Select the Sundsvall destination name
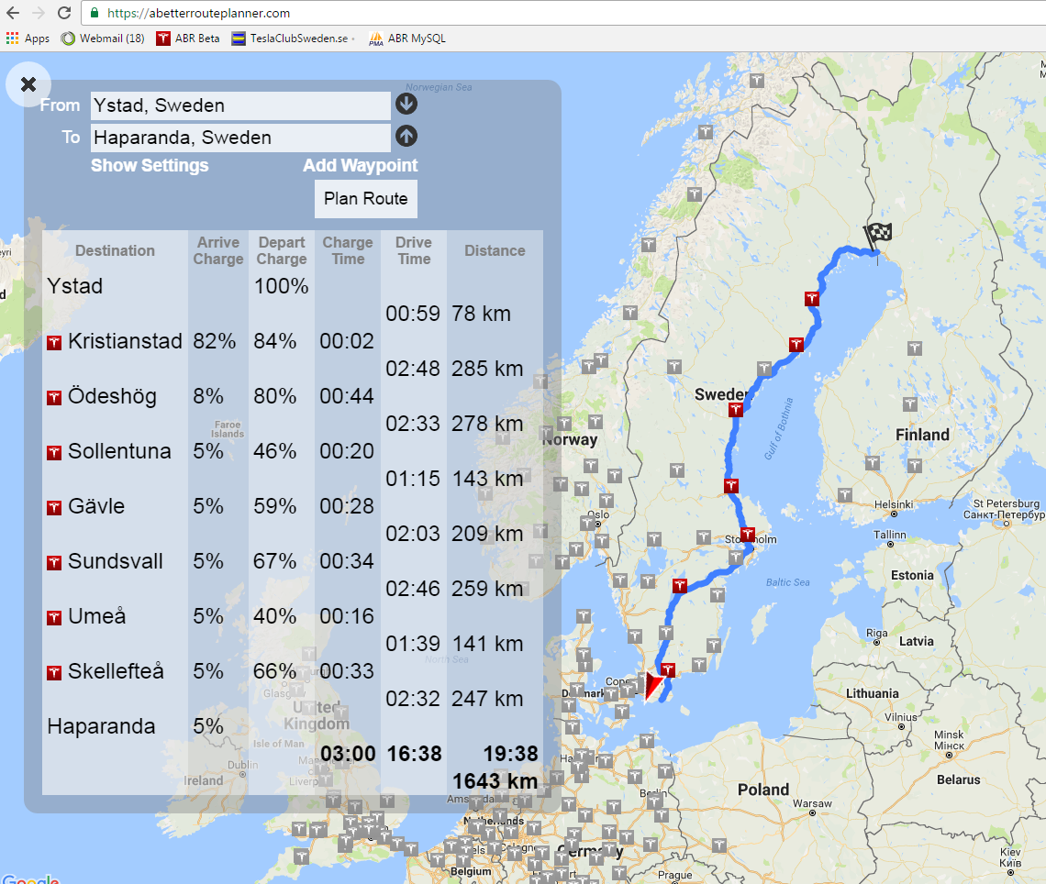This screenshot has width=1046, height=884. [116, 561]
